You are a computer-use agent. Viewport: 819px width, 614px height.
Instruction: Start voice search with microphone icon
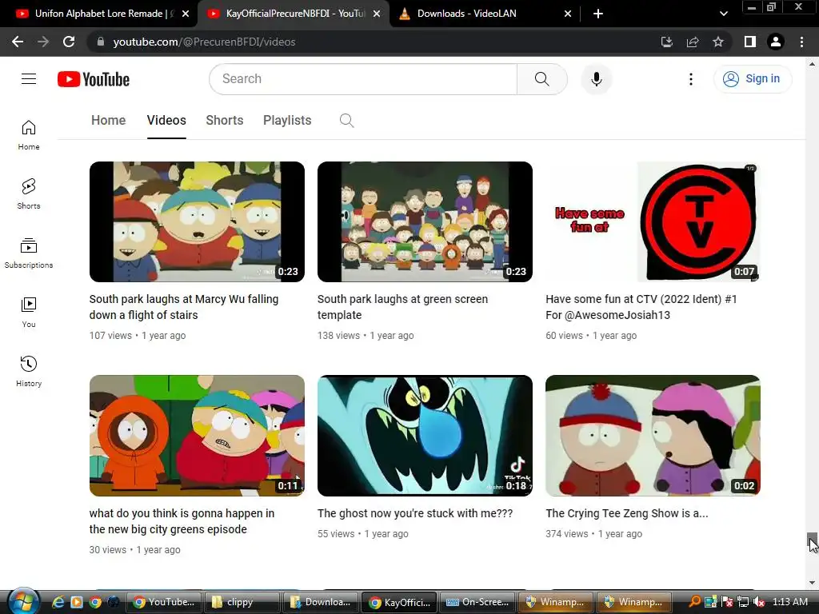(x=596, y=79)
